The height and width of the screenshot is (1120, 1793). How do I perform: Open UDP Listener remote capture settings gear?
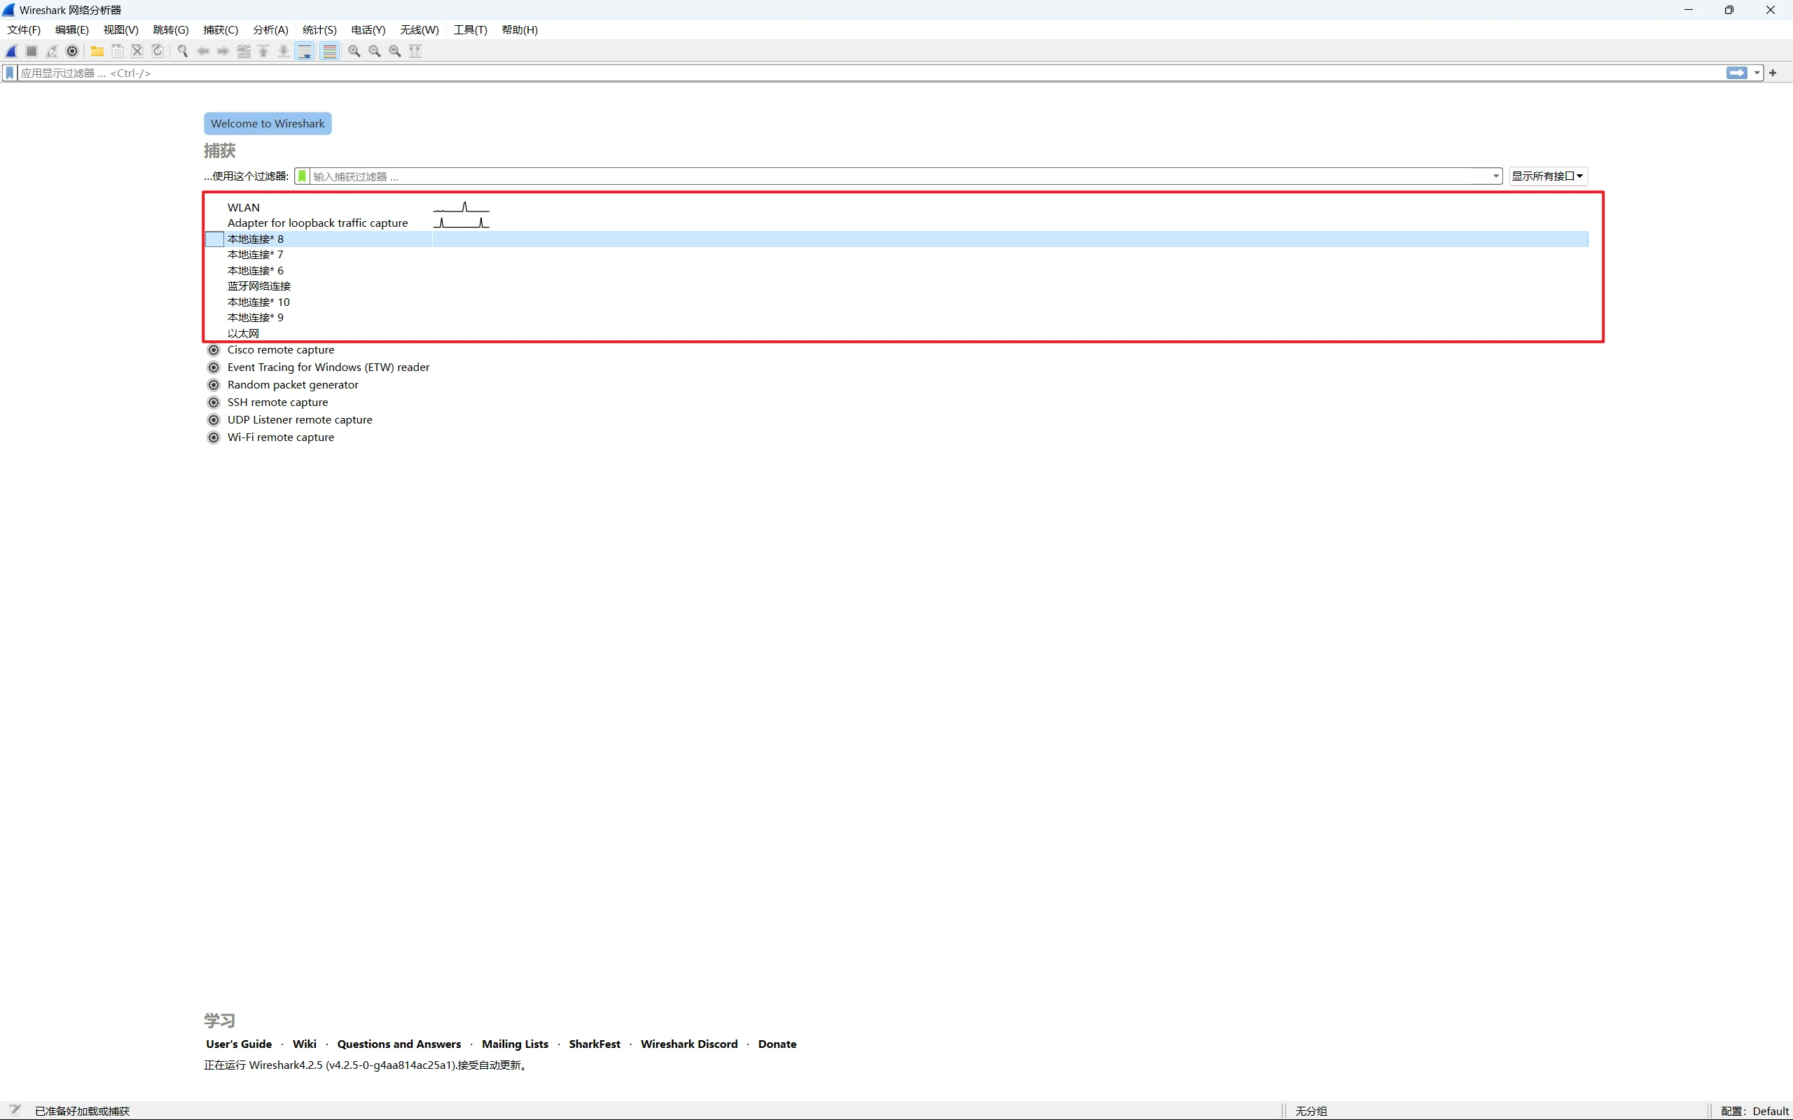click(x=214, y=420)
